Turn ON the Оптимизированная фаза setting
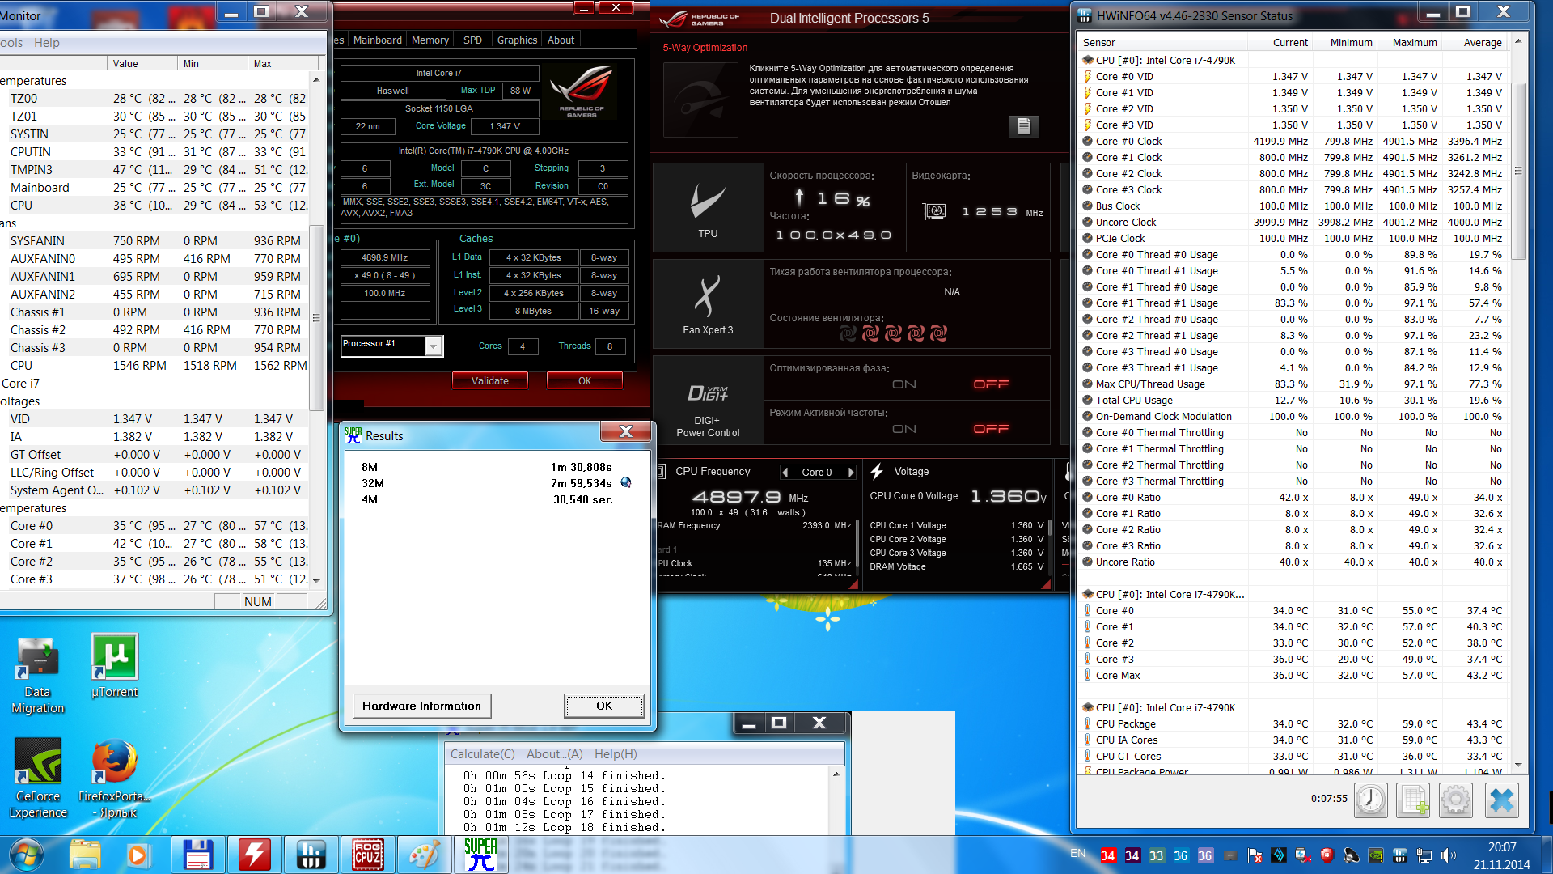This screenshot has width=1553, height=874. pos(904,384)
